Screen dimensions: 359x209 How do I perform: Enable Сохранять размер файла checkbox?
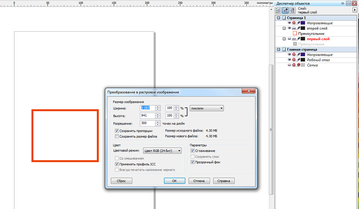[117, 136]
